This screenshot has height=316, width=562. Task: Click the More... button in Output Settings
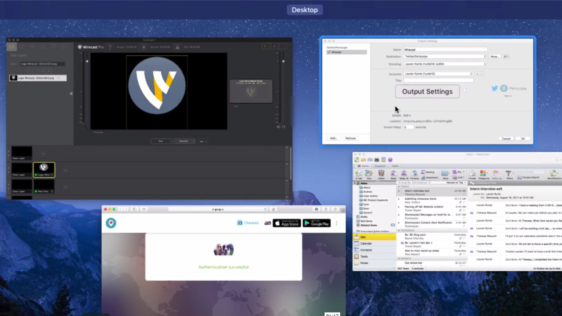tap(495, 56)
